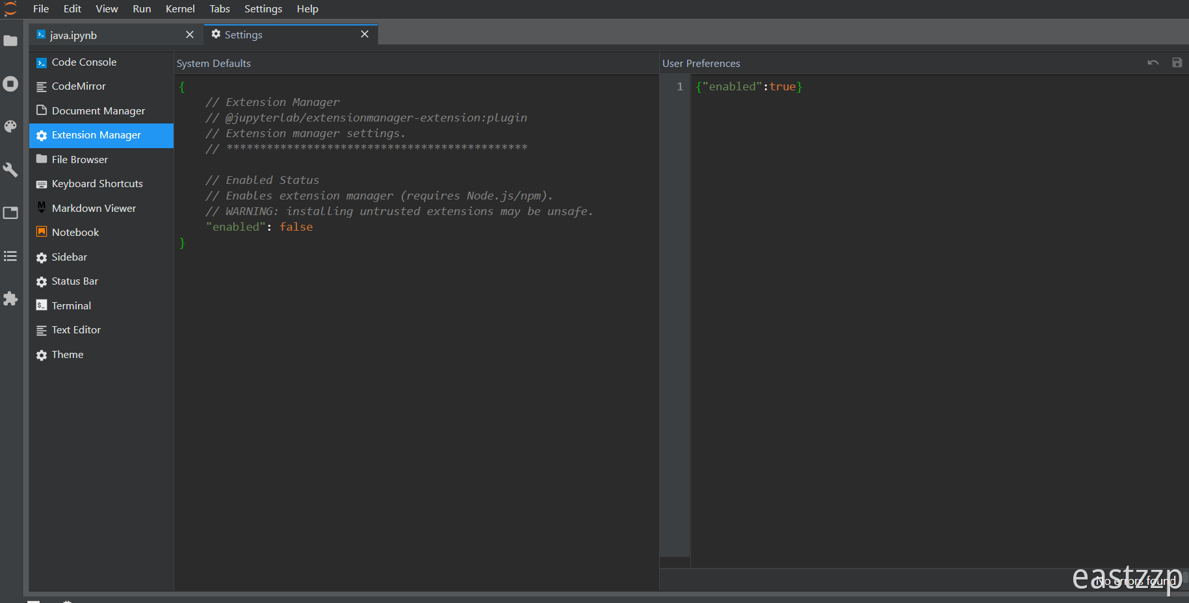
Task: Select Theme settings
Action: point(101,355)
